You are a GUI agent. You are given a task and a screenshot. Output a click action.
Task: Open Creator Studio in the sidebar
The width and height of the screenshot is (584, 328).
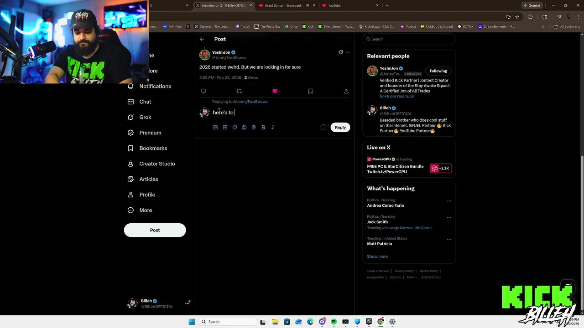pyautogui.click(x=151, y=164)
